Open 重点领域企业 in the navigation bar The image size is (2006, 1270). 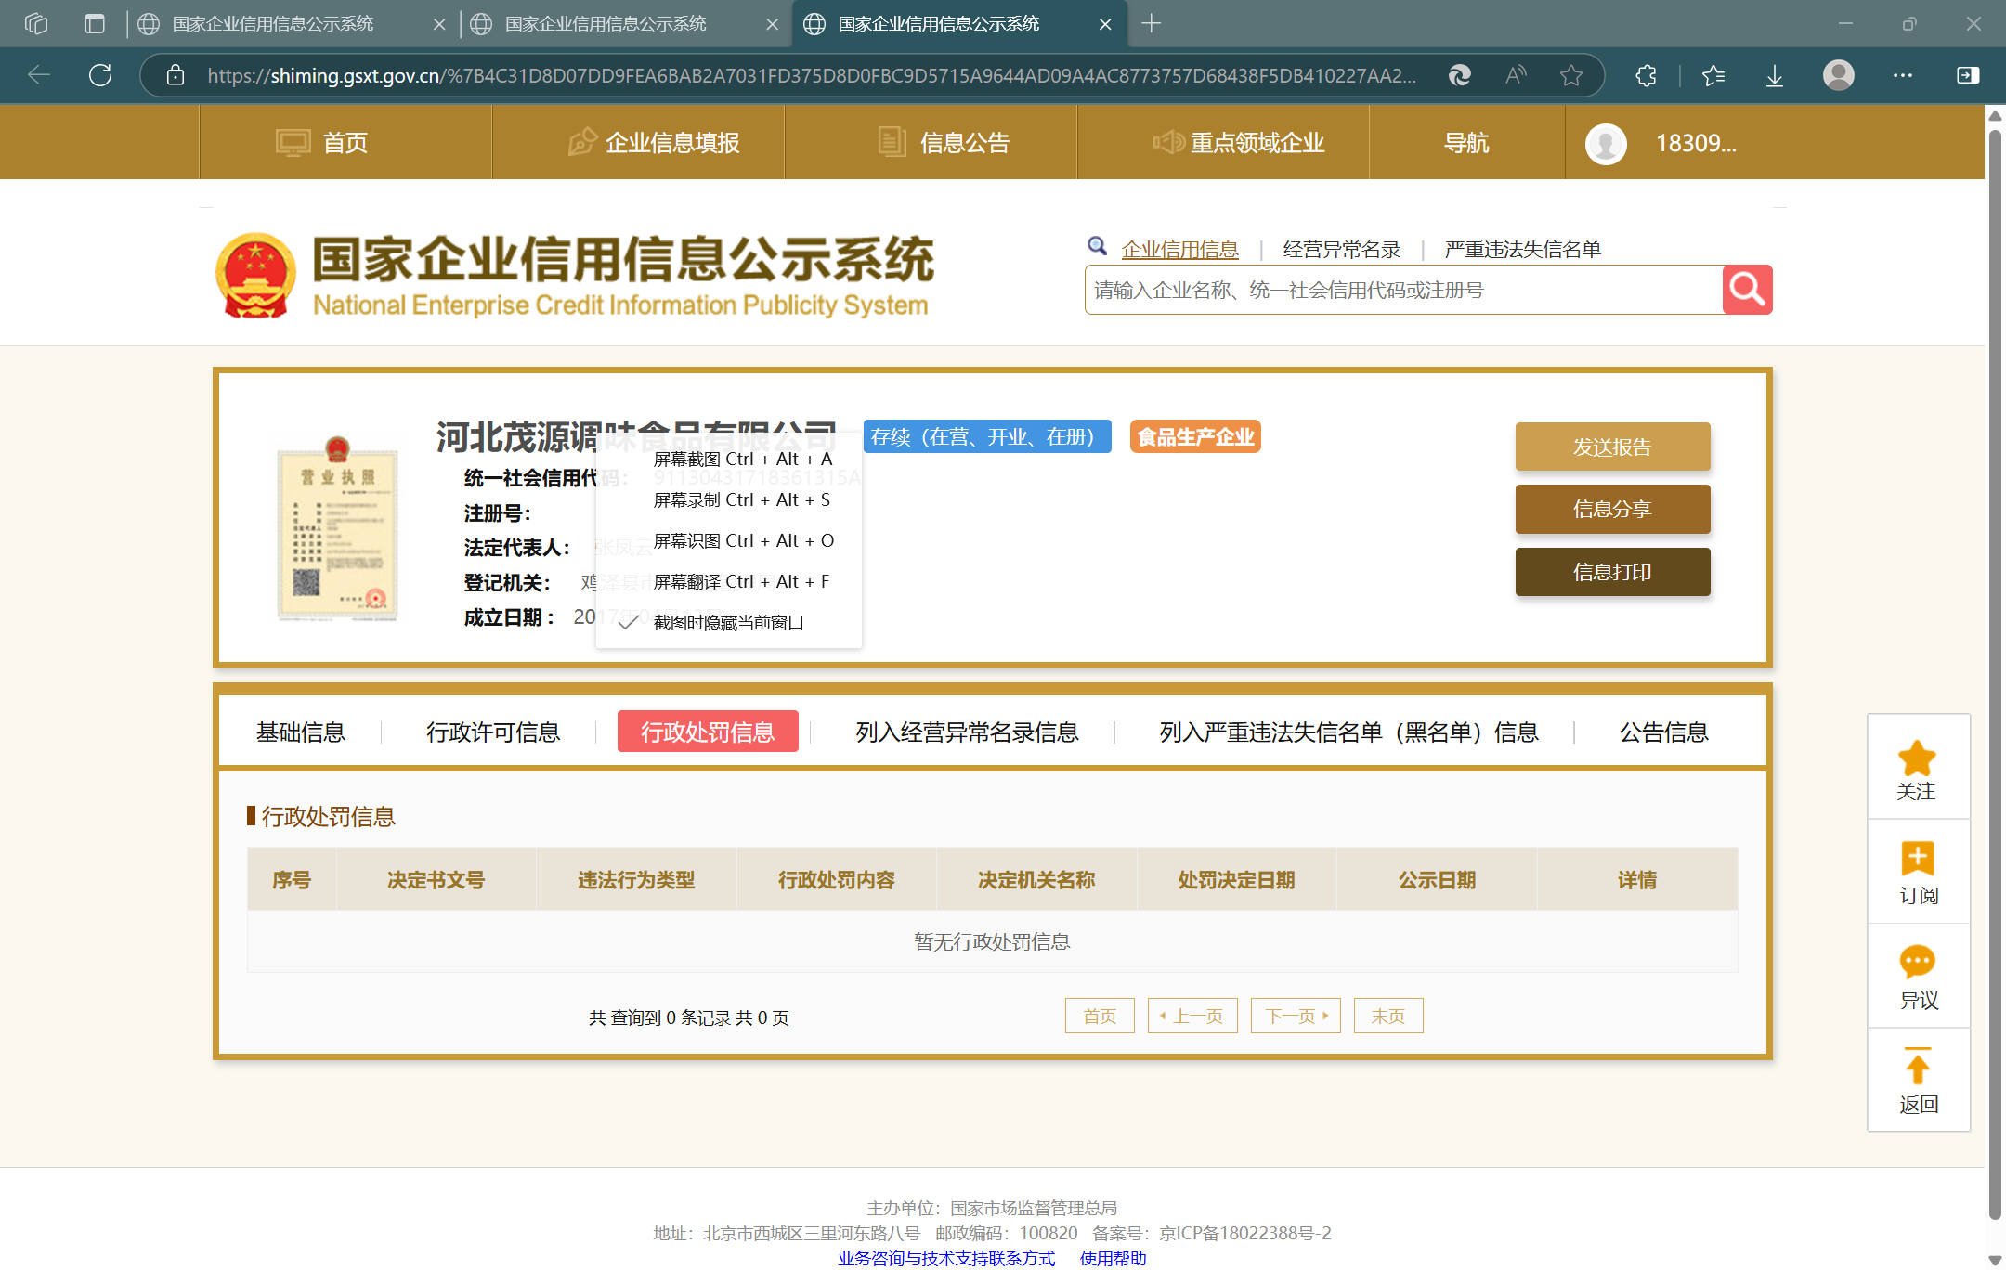1223,143
